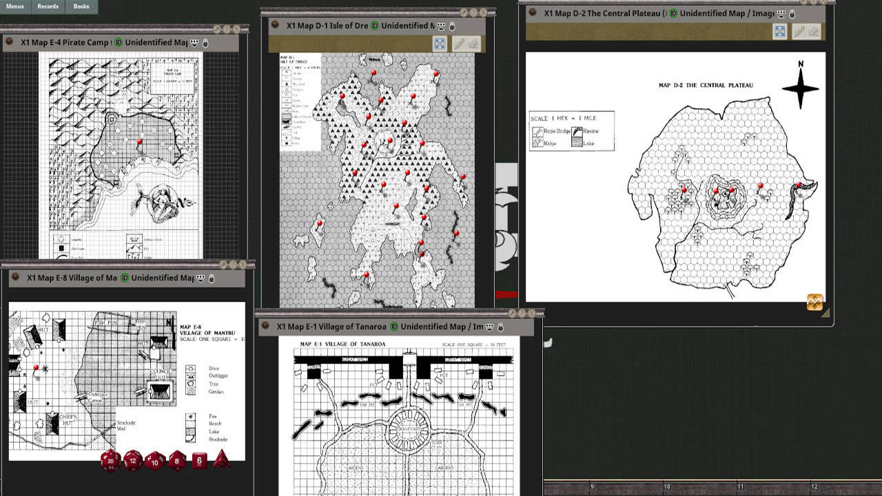The width and height of the screenshot is (882, 496).
Task: Select the pencil drawing tool on Isle of Dread window
Action: [459, 43]
